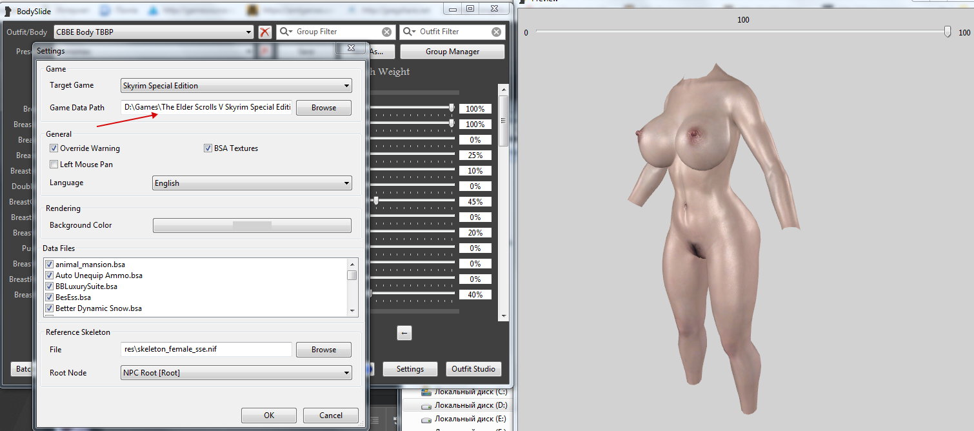Expand the Language dropdown
The width and height of the screenshot is (974, 431).
252,183
